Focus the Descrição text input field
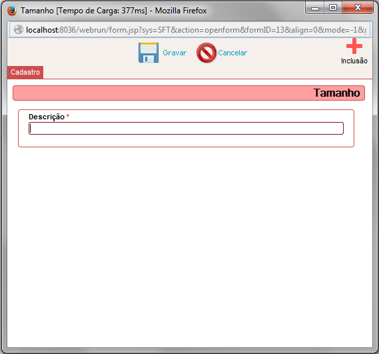The height and width of the screenshot is (354, 379). [x=186, y=128]
